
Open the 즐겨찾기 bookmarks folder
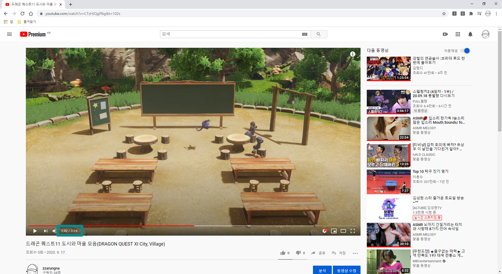tap(27, 22)
